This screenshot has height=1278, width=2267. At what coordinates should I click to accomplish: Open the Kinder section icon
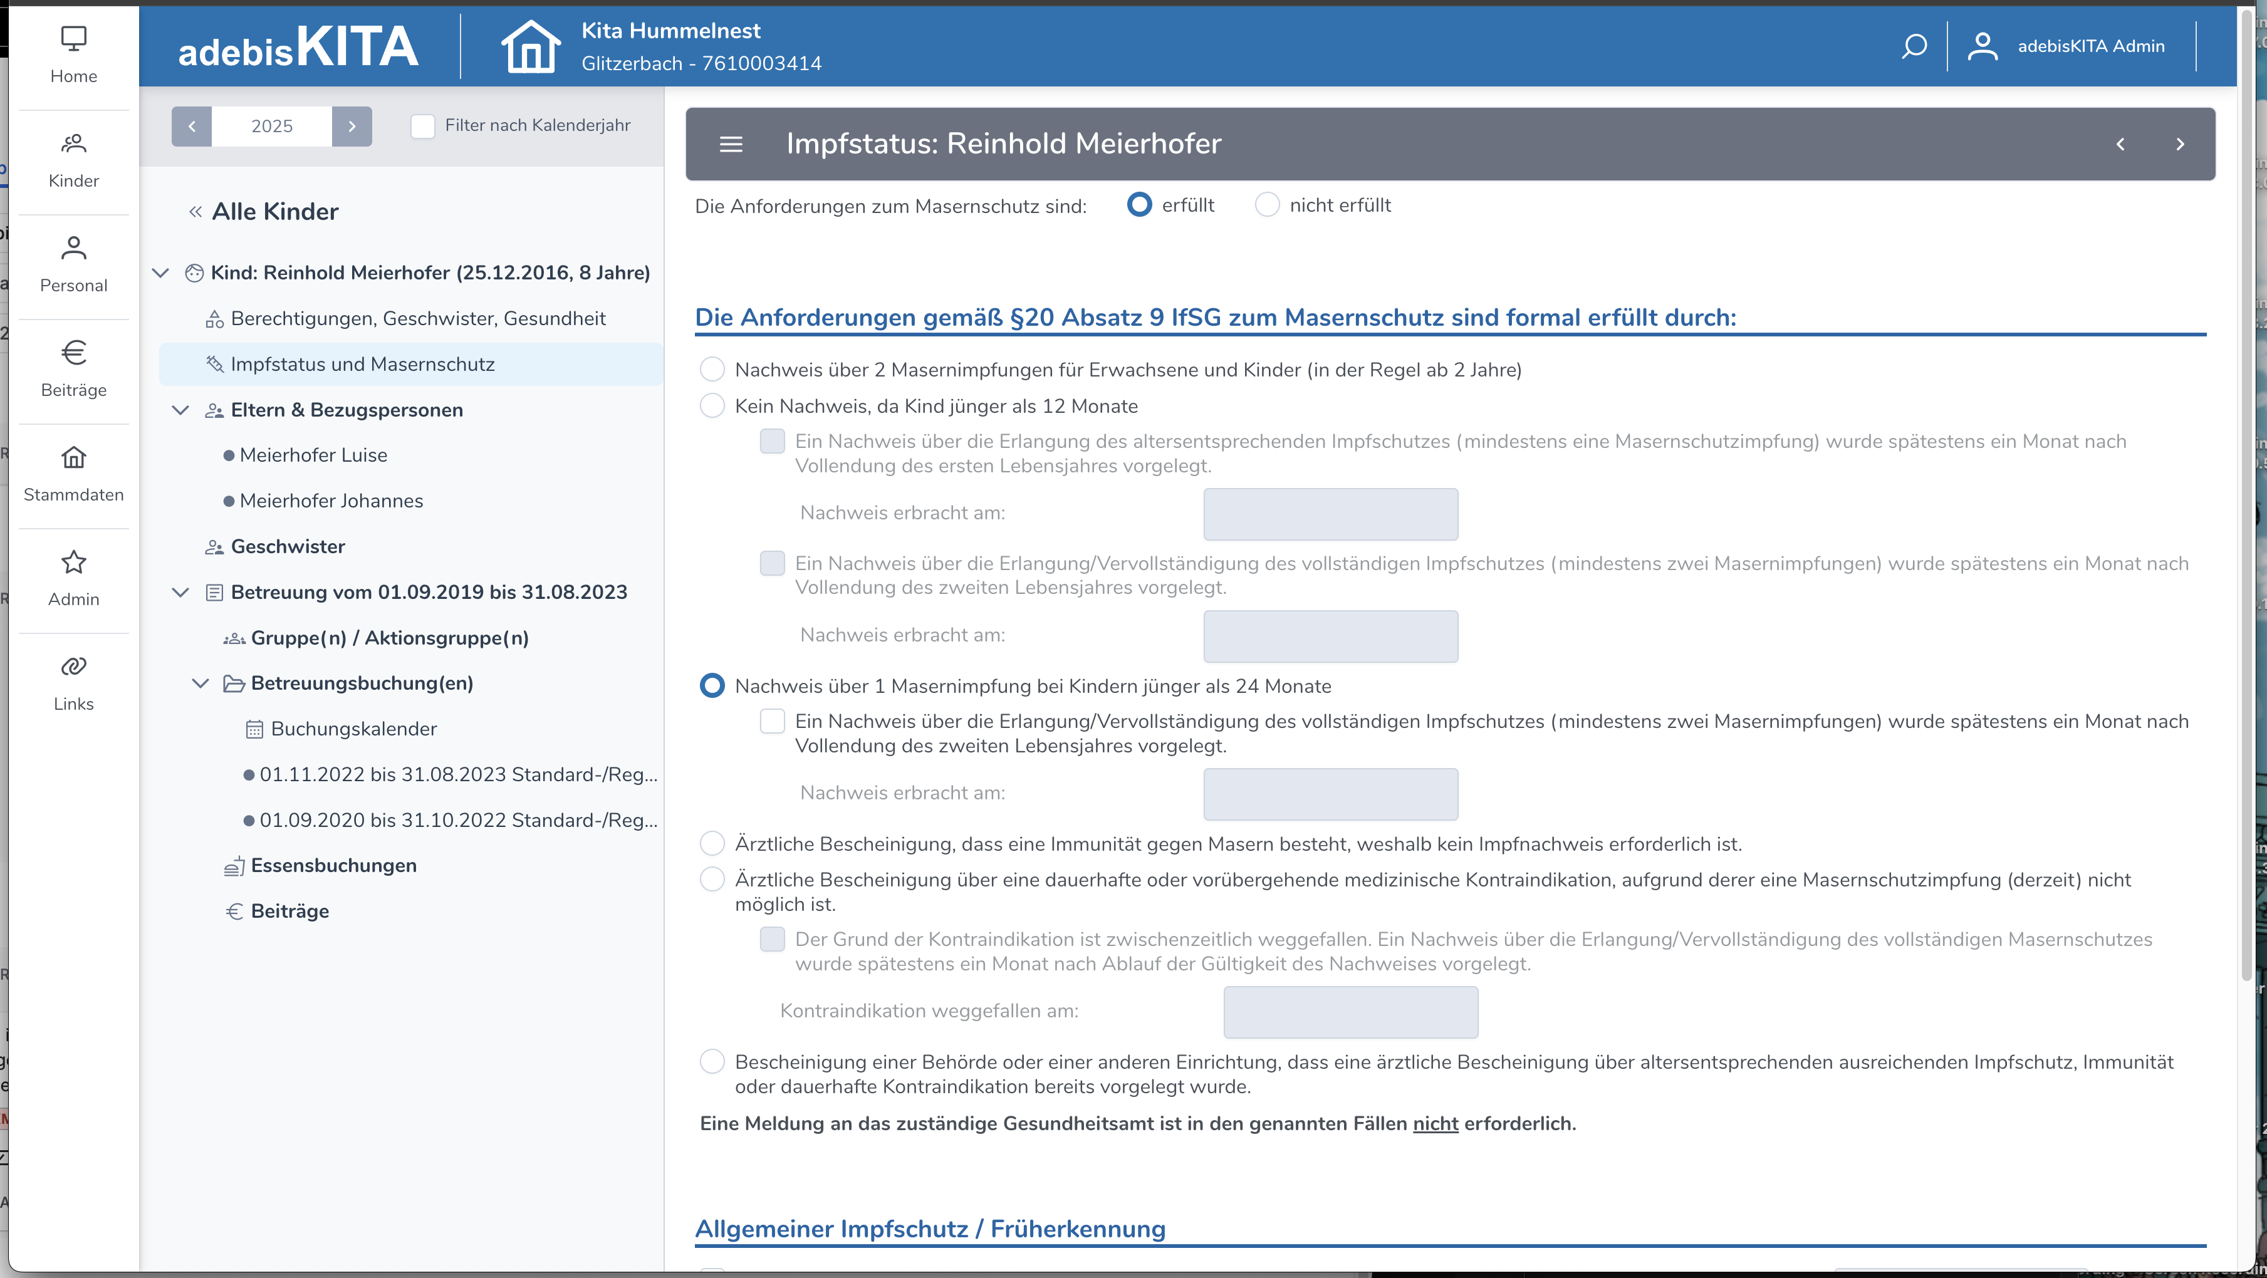(74, 143)
